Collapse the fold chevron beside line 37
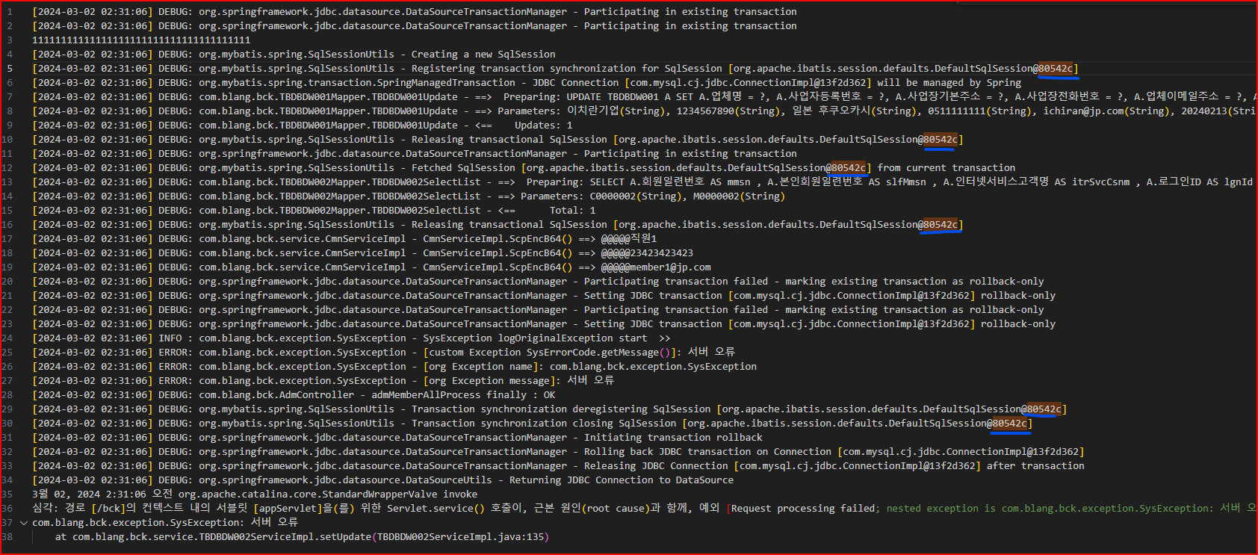 [24, 523]
